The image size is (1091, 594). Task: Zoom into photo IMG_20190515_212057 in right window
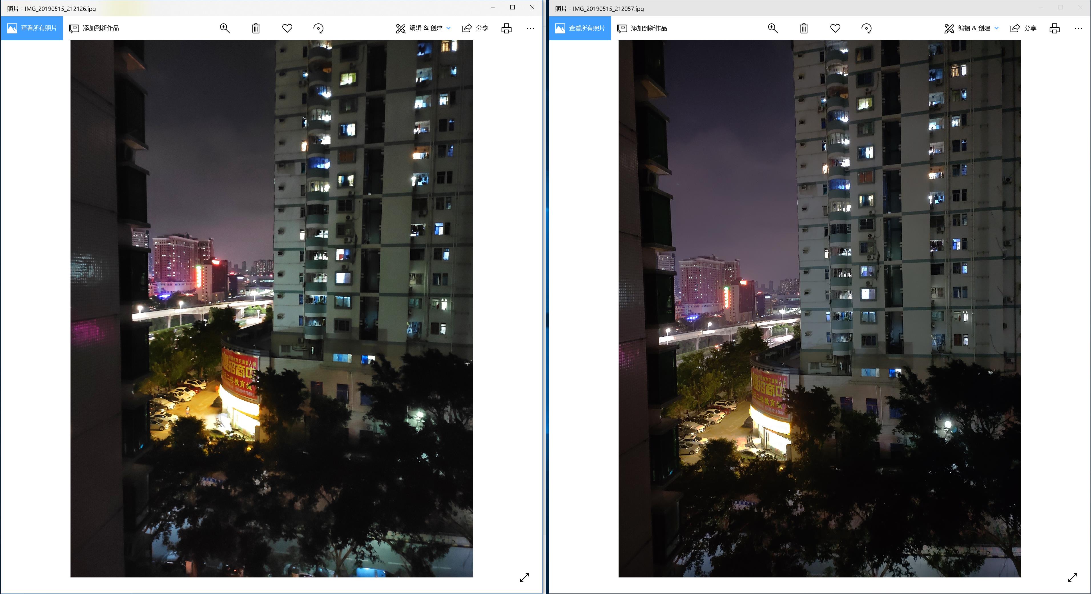click(x=773, y=28)
